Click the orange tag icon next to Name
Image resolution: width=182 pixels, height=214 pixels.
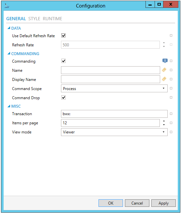[164, 70]
